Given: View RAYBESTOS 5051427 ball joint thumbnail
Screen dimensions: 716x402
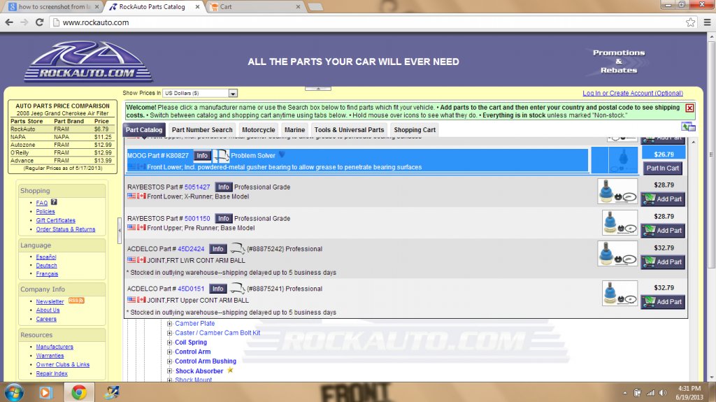Looking at the screenshot, I should (617, 191).
